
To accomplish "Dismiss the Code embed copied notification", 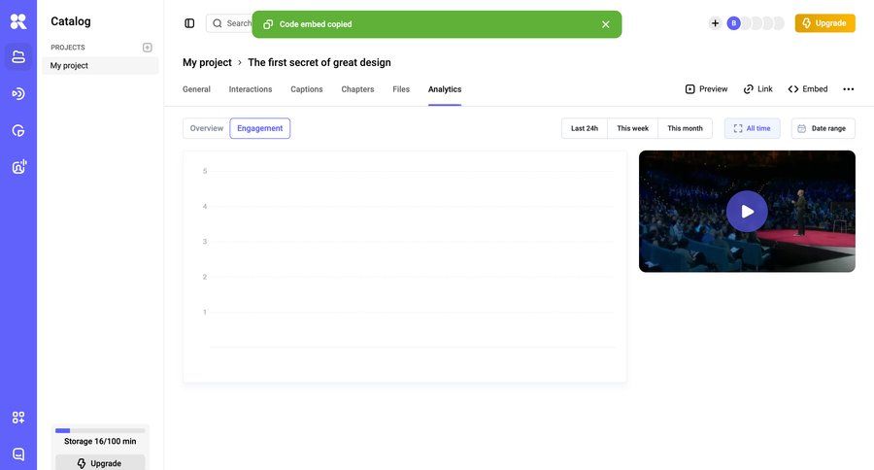I will tap(606, 24).
